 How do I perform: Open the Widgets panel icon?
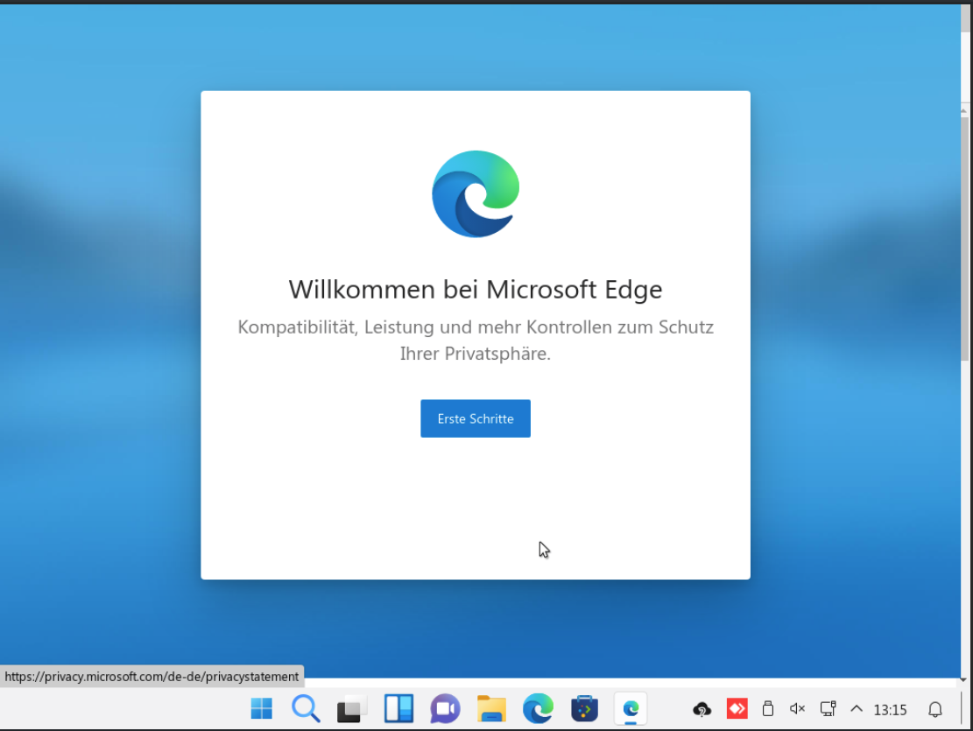point(398,708)
